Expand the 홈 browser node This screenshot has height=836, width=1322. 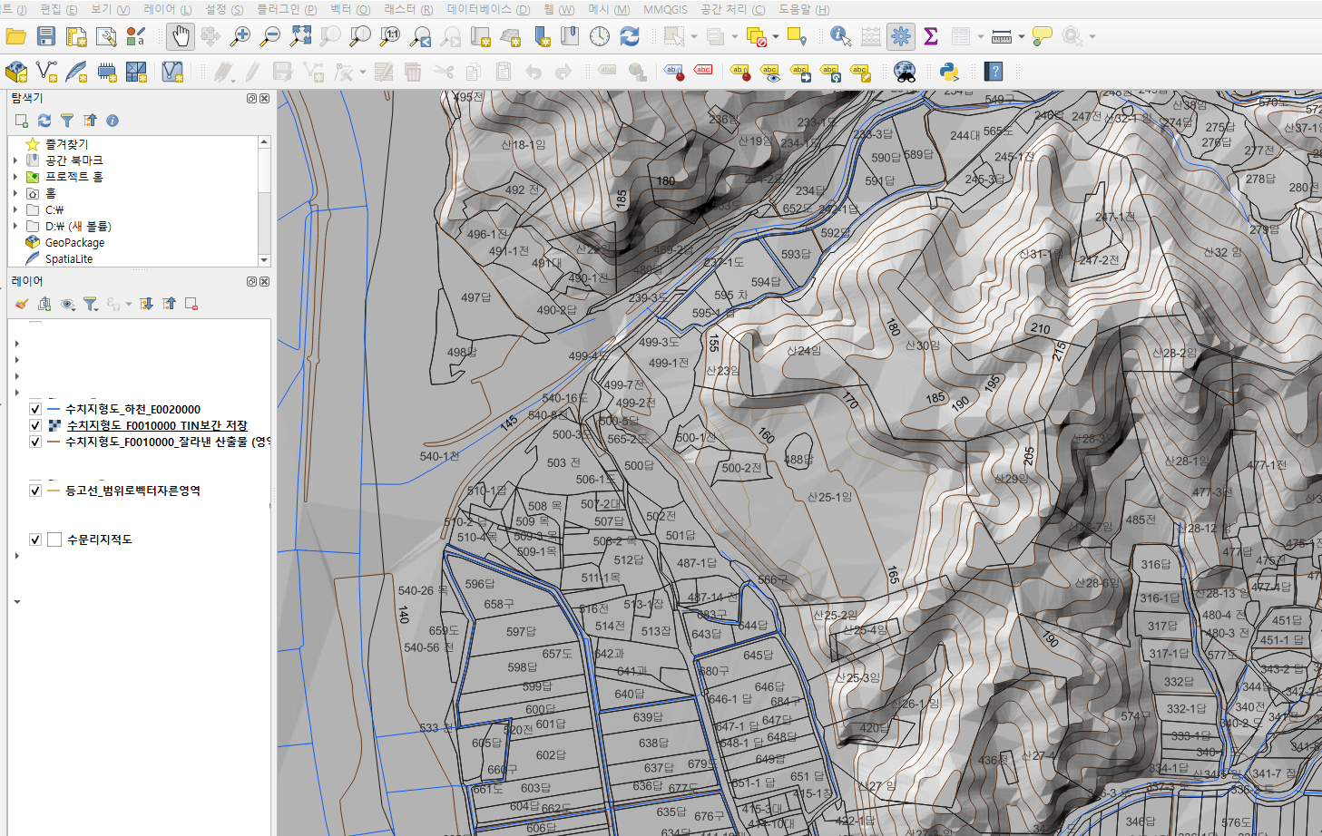[x=15, y=193]
